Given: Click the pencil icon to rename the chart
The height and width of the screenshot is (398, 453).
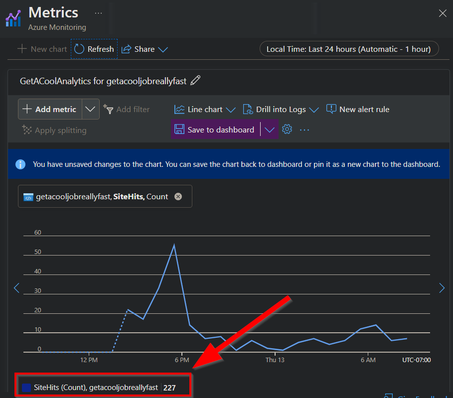Looking at the screenshot, I should click(x=195, y=80).
